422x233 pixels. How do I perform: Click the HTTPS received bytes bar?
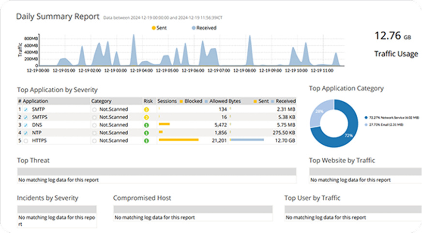tap(247, 140)
